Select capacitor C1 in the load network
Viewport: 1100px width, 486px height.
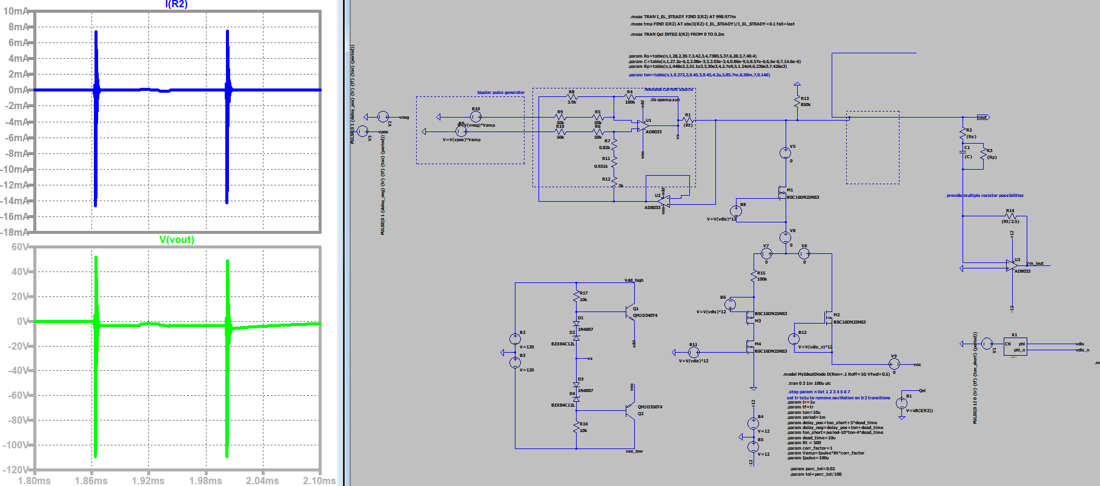(x=963, y=152)
